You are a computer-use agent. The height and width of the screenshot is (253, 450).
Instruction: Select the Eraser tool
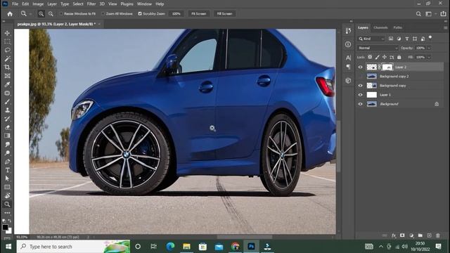click(8, 127)
